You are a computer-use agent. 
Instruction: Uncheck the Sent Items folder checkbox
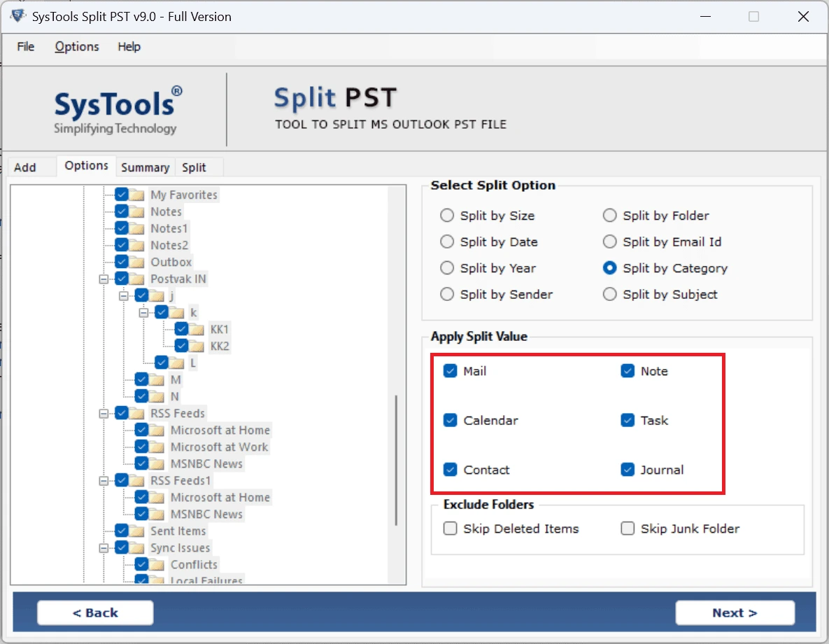(122, 531)
